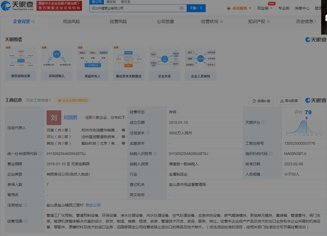Screen dimensions: 327x236
Task: Open the TianYanCha logo homepage
Action: pos(17,6)
